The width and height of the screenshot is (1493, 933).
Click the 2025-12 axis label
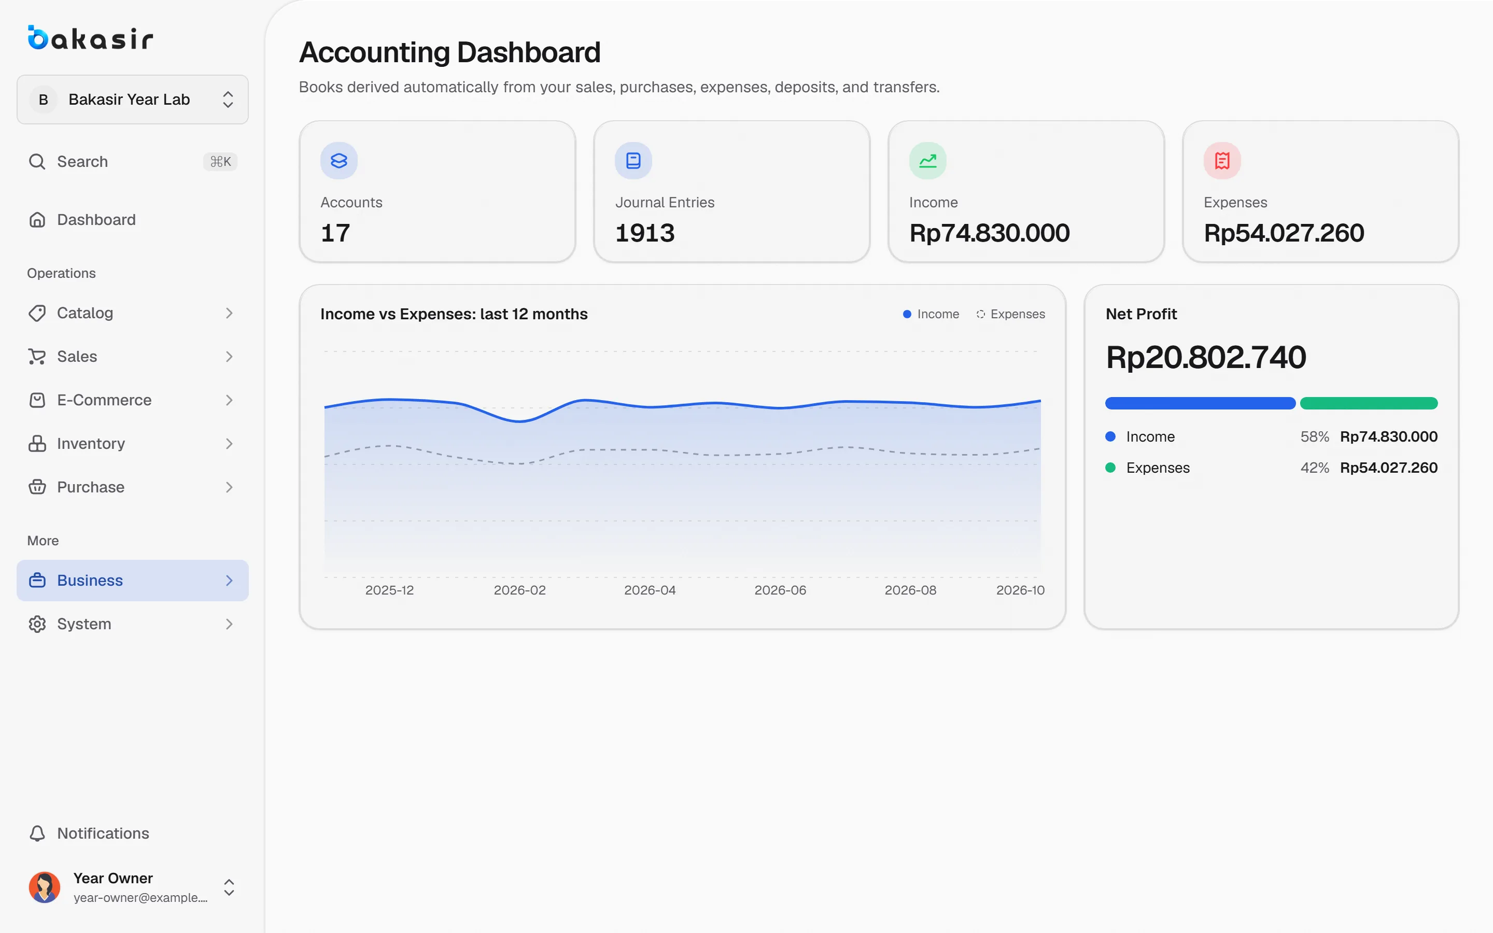click(x=389, y=590)
